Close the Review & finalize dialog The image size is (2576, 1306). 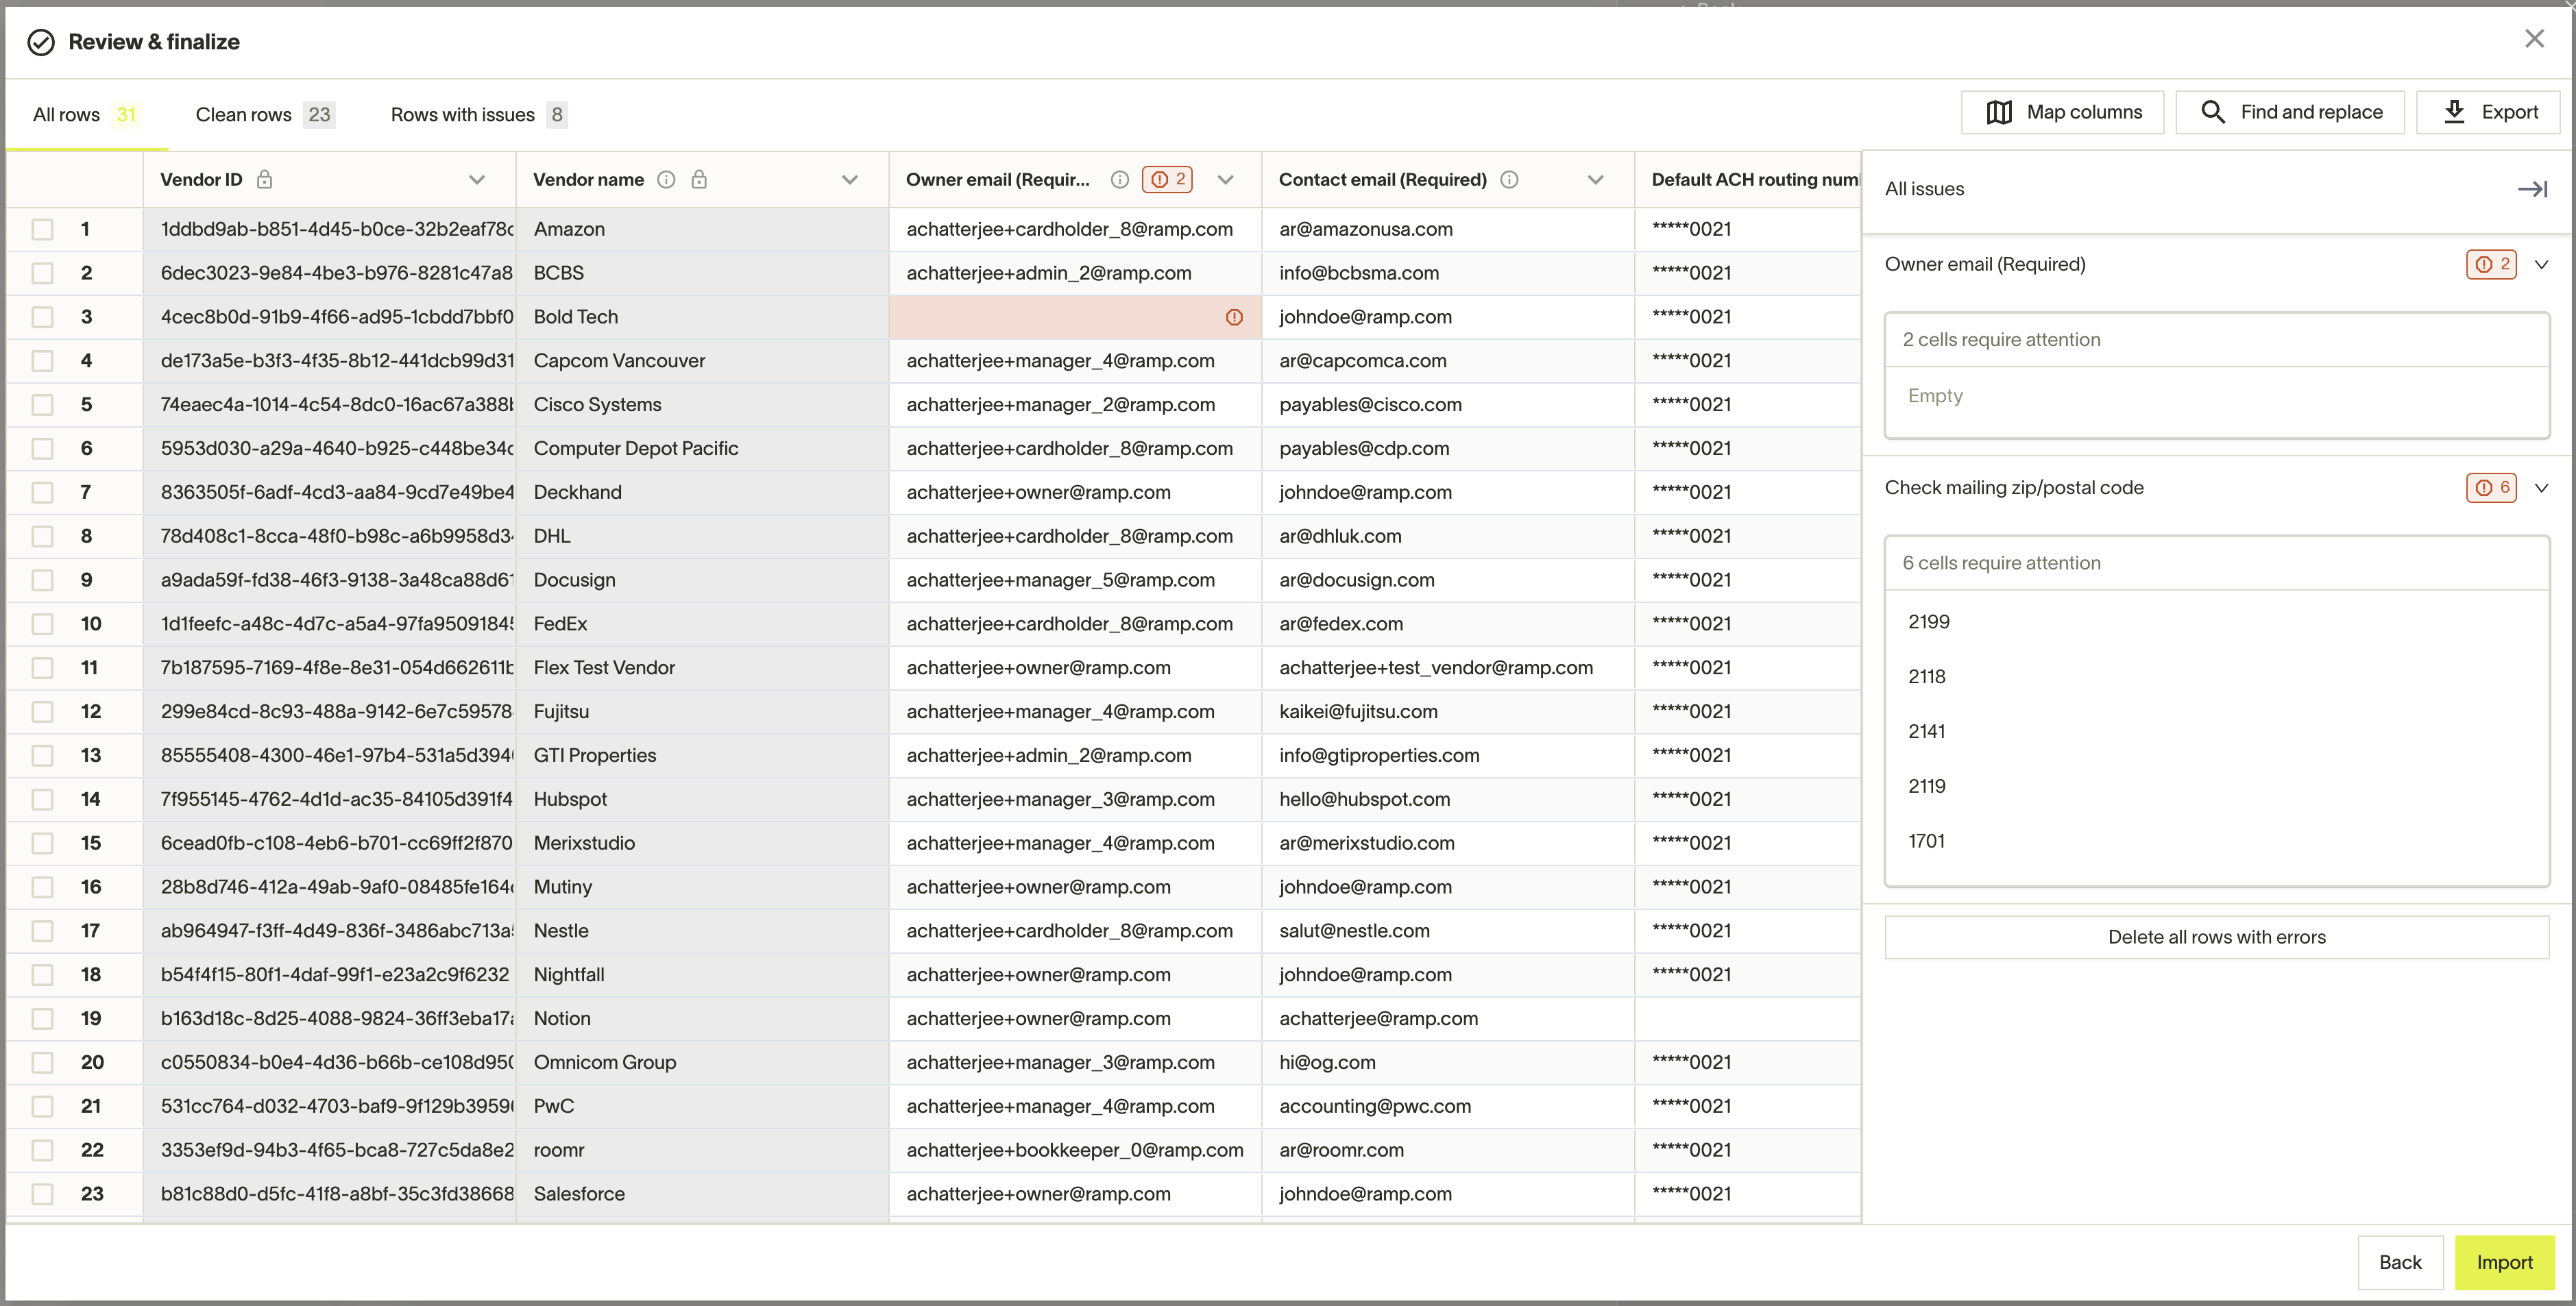(x=2533, y=39)
